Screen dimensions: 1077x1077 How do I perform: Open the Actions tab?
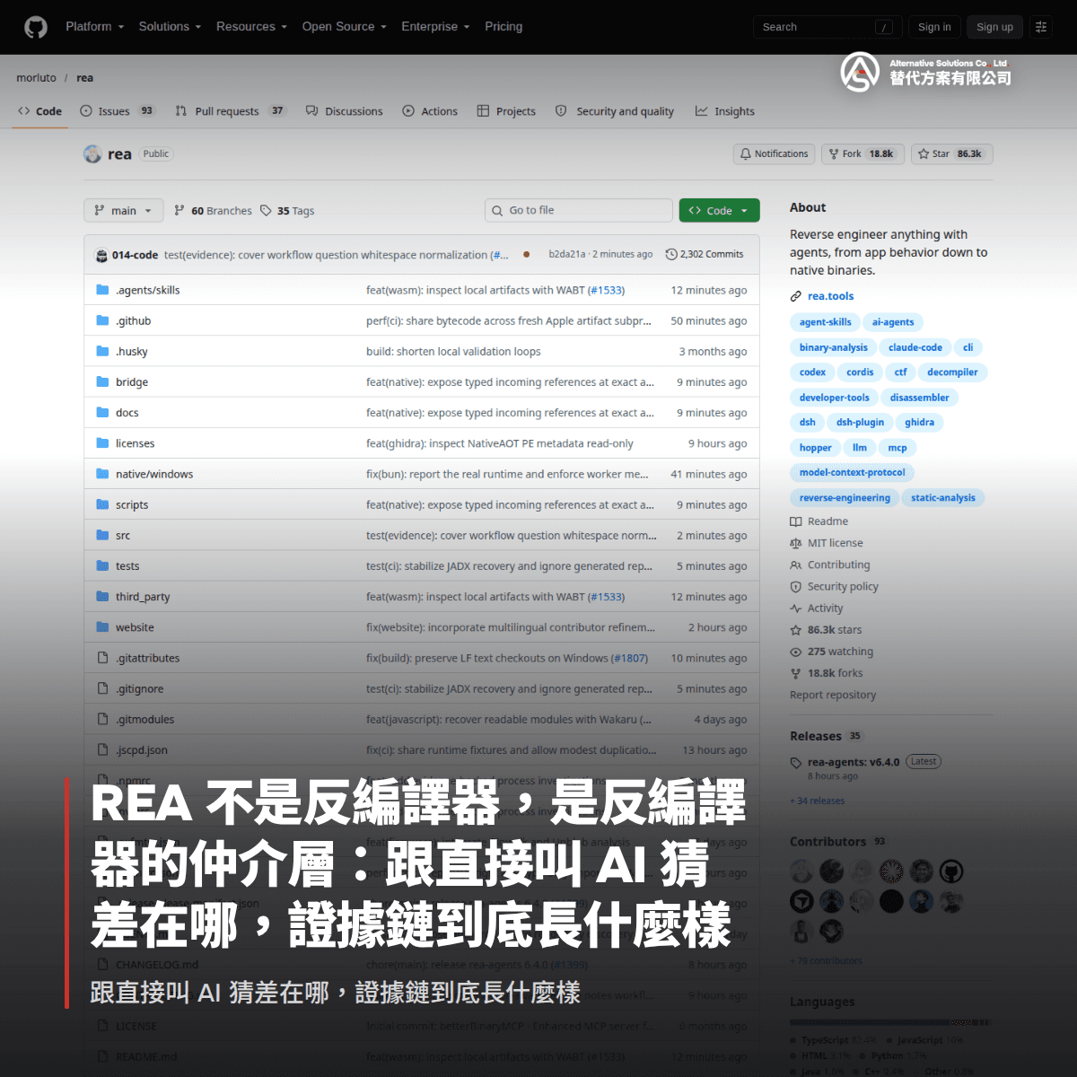point(430,111)
